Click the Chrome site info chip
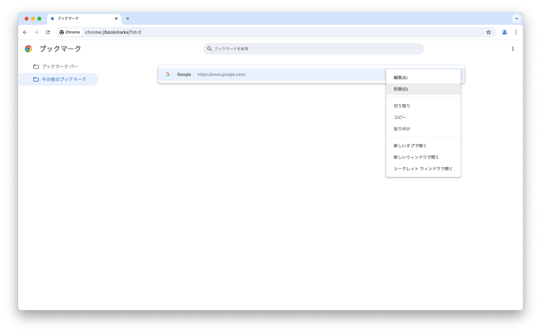Image resolution: width=541 pixels, height=334 pixels. pos(70,32)
